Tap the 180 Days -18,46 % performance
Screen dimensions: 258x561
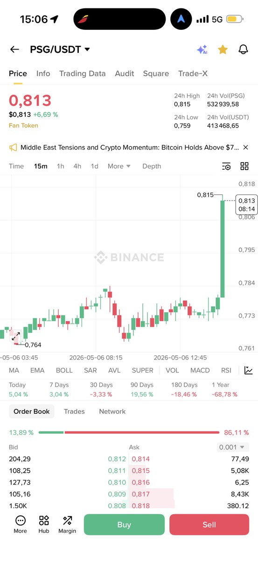pos(184,389)
